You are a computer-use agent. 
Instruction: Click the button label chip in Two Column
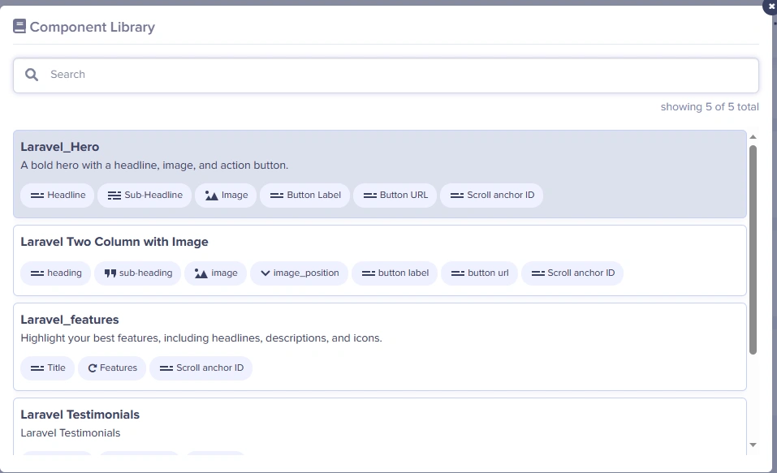click(395, 273)
